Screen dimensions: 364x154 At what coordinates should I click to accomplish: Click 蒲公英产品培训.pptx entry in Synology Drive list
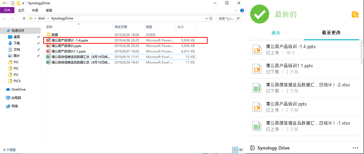[x=304, y=107]
